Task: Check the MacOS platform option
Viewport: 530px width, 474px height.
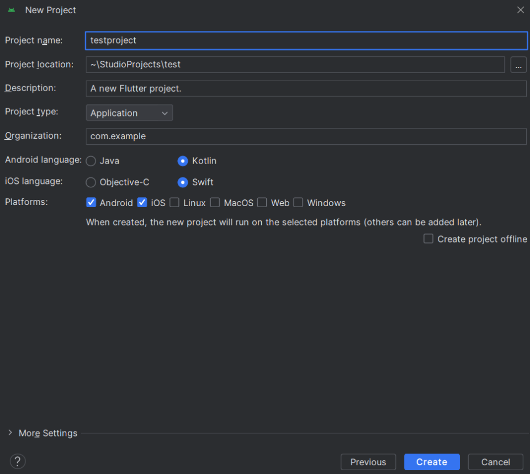Action: click(x=215, y=202)
